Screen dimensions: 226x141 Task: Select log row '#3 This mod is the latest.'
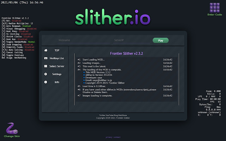[125, 66]
